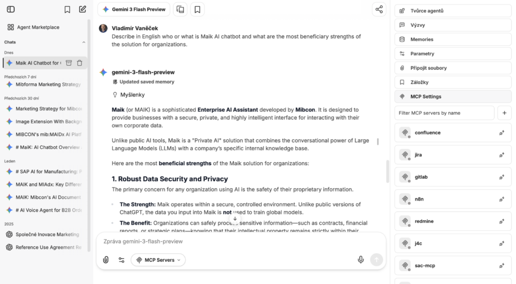Screen dimensions: 516x284
Task: Toggle the left sidebar panel icon
Action: (x=11, y=9)
